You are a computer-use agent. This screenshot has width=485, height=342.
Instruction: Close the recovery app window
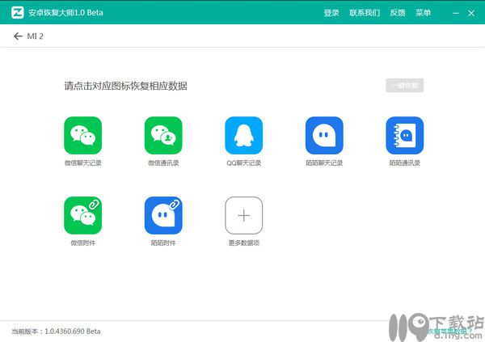pyautogui.click(x=471, y=13)
